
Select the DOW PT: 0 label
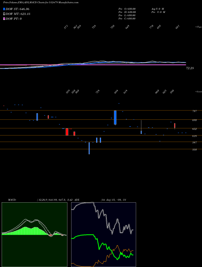13,19
